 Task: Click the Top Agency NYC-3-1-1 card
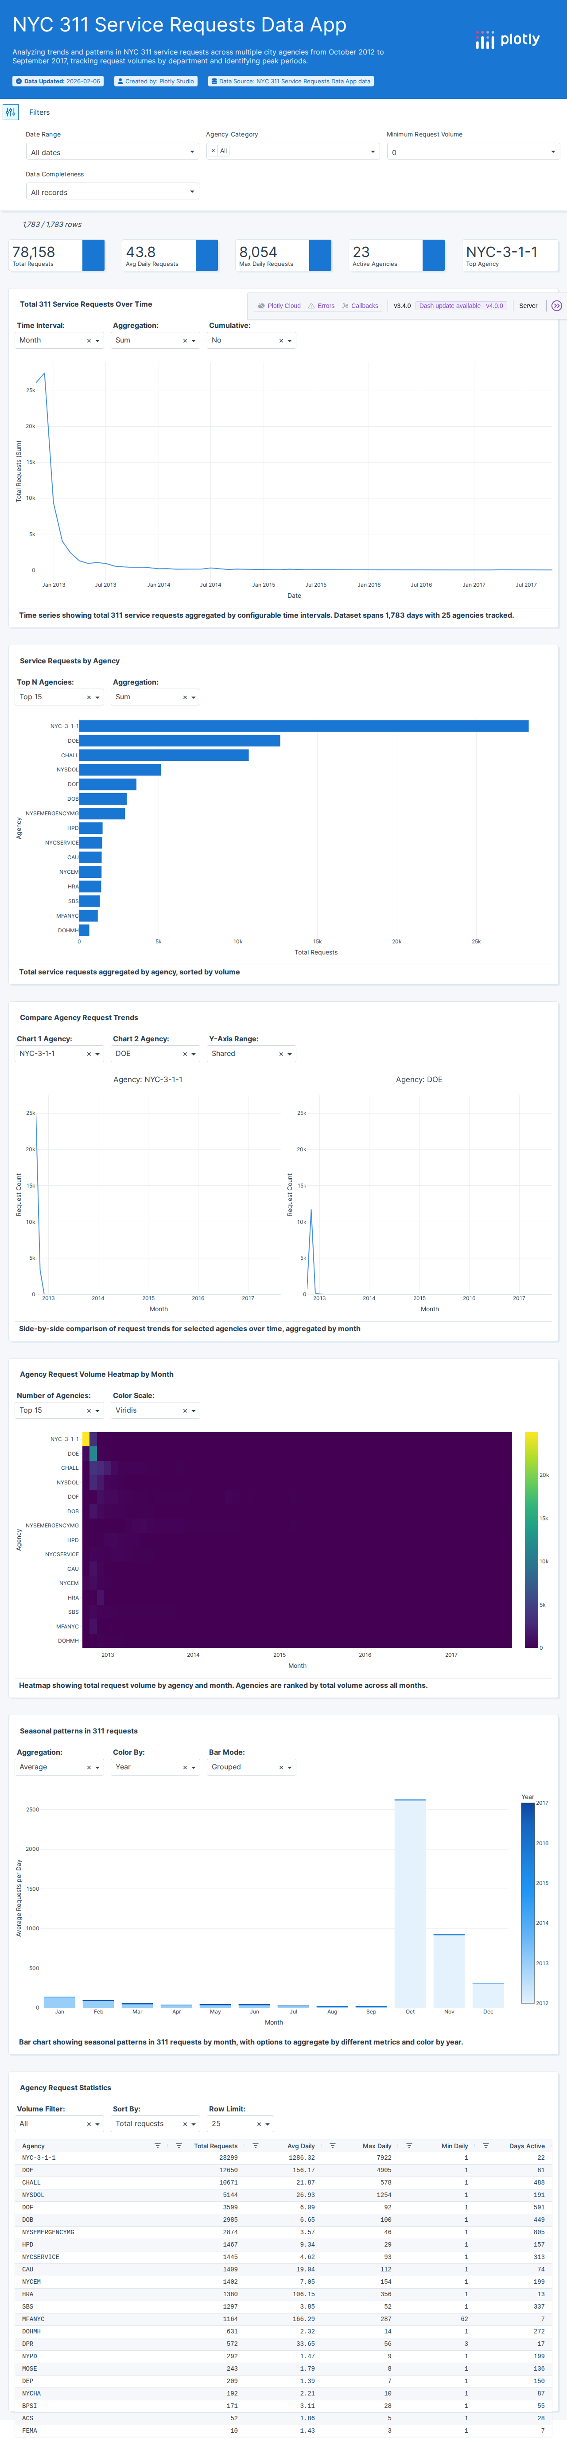[x=510, y=256]
